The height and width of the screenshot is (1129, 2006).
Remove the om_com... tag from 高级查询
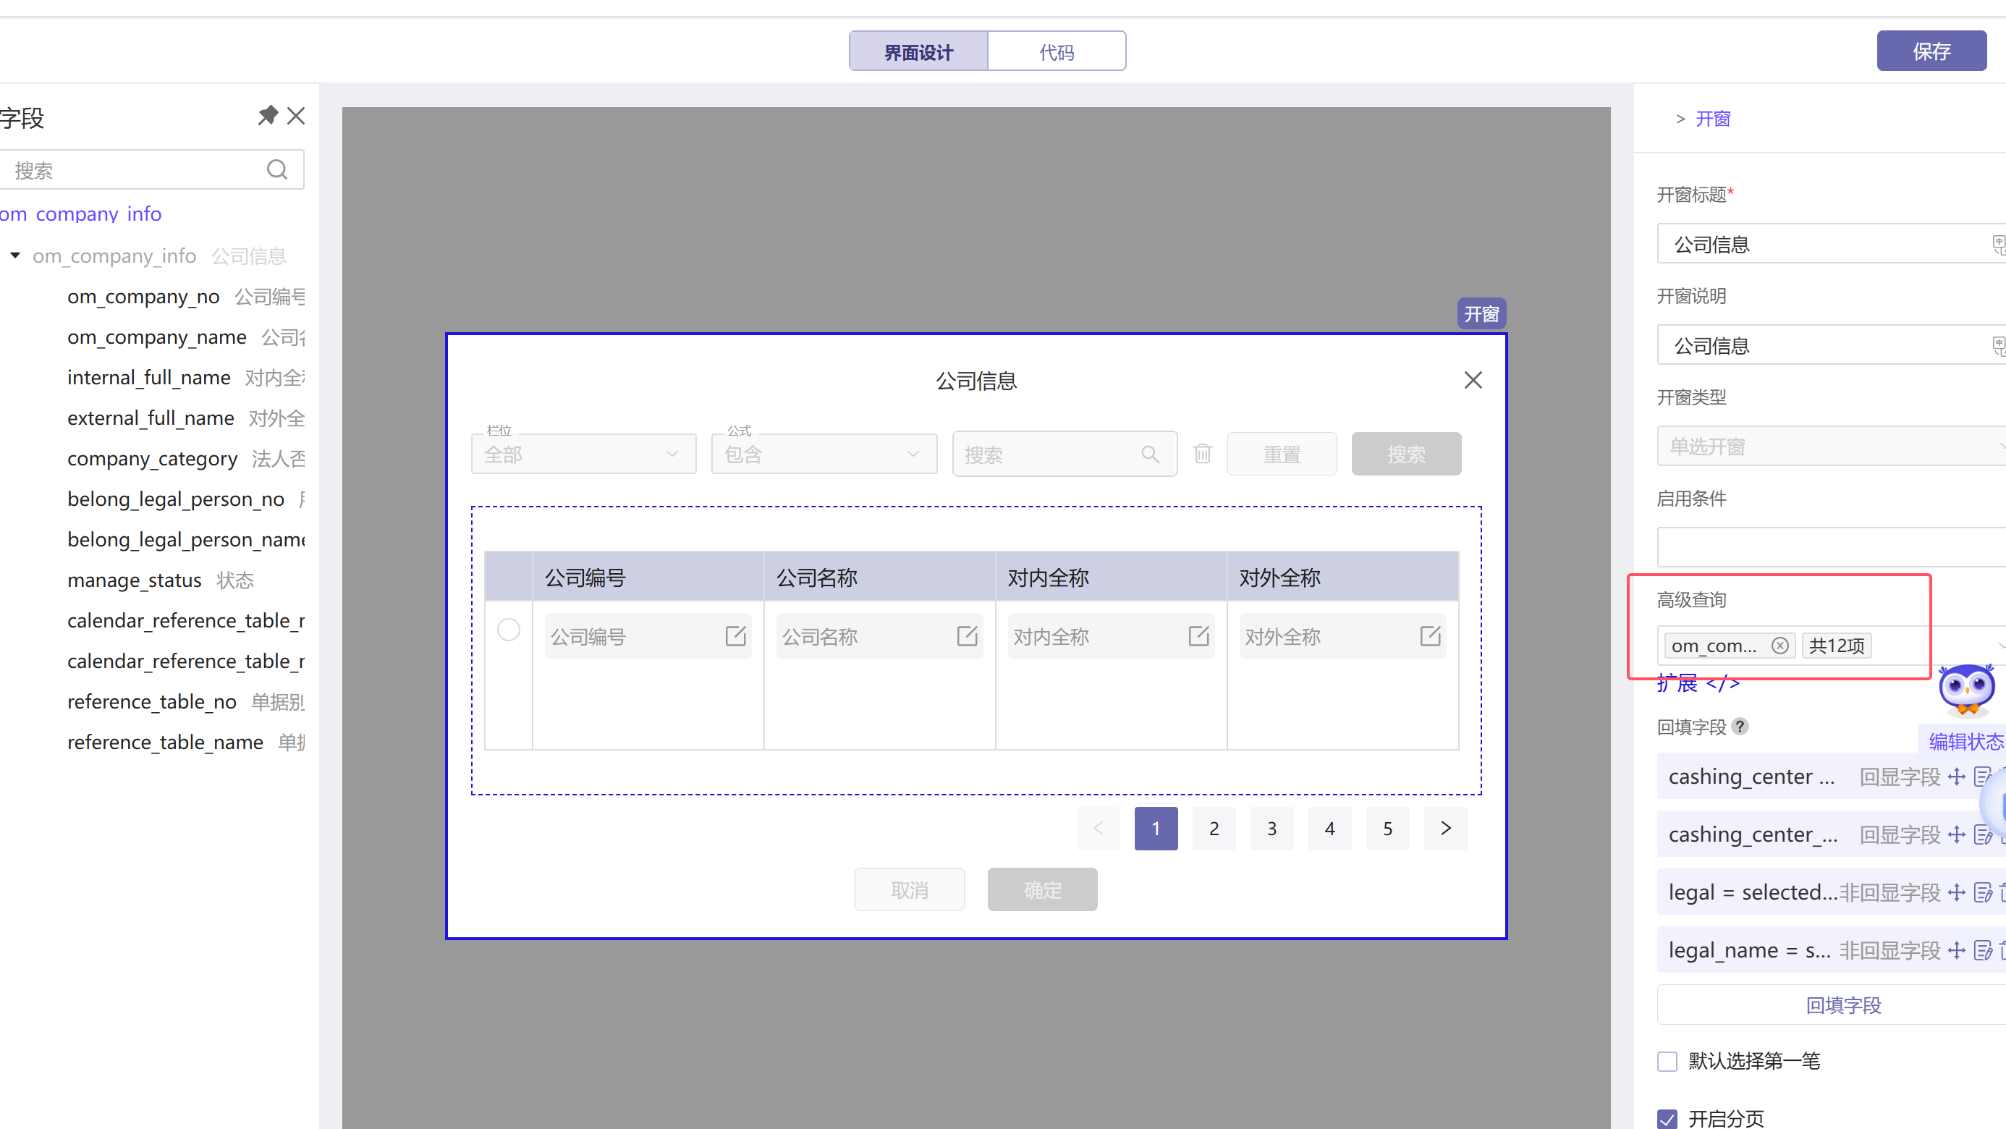1780,646
